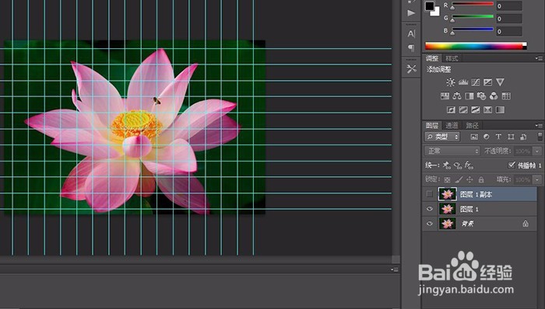This screenshot has width=545, height=309.
Task: Toggle lock transparent pixels
Action: [x=448, y=179]
